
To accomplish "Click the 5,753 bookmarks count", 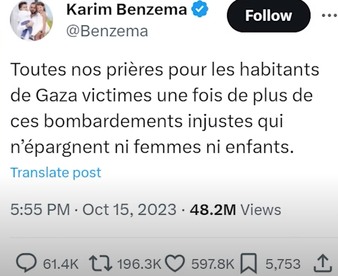I will (x=283, y=264).
